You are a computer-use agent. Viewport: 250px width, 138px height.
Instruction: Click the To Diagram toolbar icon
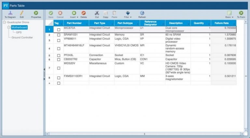tap(10, 13)
